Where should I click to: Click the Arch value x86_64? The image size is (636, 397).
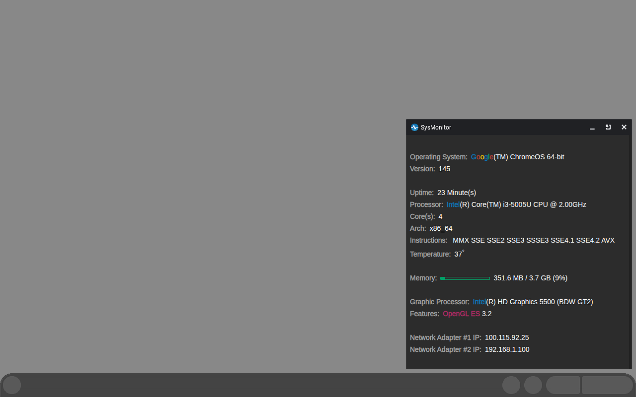441,228
